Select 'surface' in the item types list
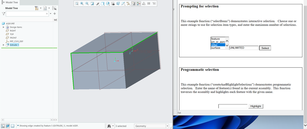The image size is (307, 129). pyautogui.click(x=216, y=48)
